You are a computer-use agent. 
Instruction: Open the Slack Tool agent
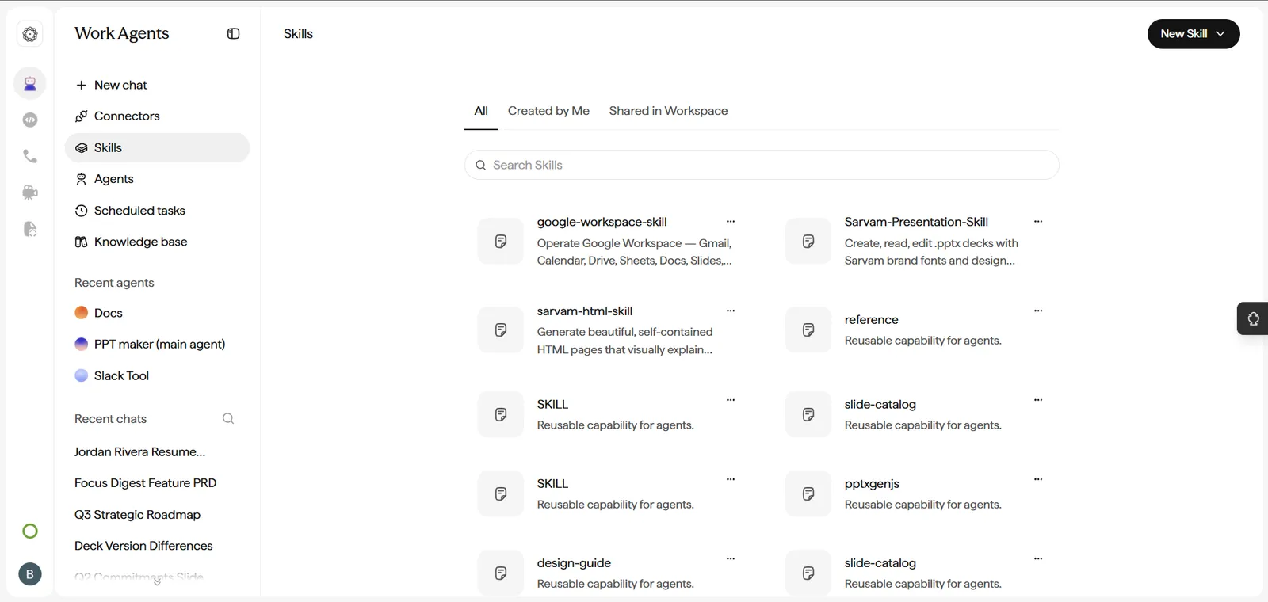(x=157, y=375)
